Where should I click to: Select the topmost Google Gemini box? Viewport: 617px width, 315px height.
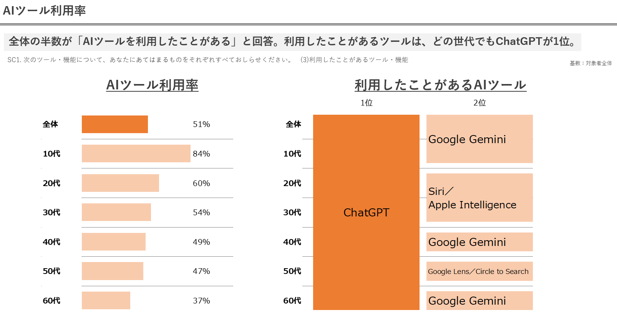[479, 139]
